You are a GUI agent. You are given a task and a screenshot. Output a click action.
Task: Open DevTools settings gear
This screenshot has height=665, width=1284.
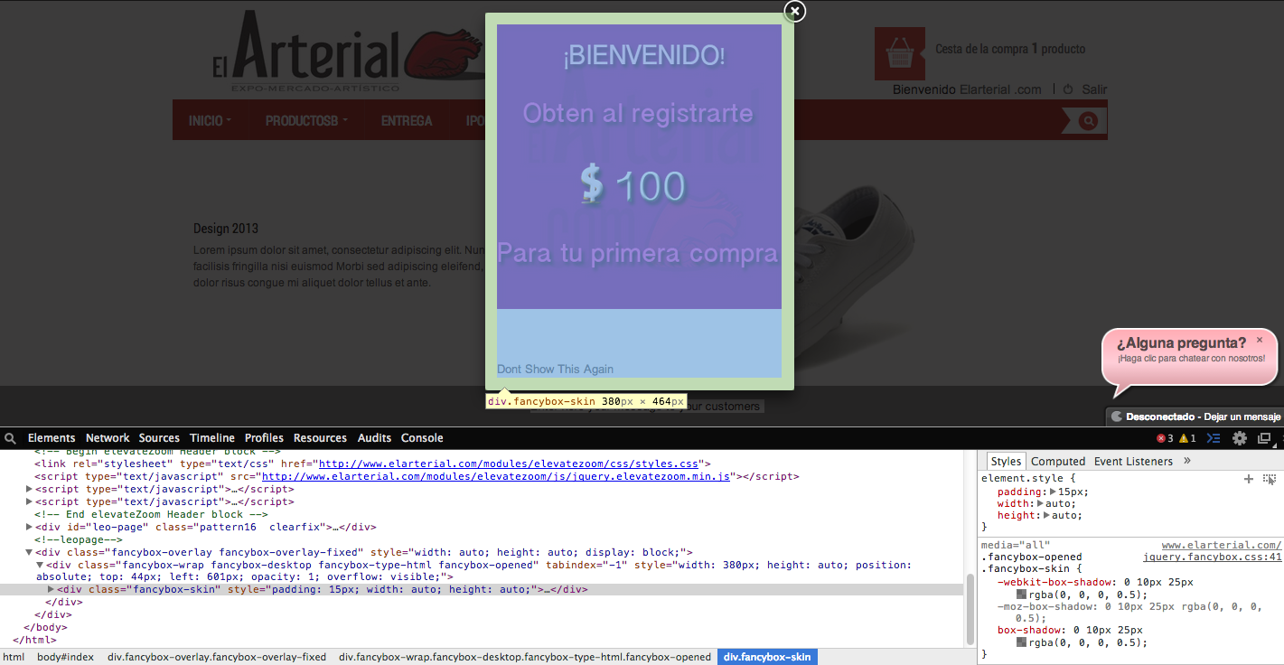(1240, 438)
